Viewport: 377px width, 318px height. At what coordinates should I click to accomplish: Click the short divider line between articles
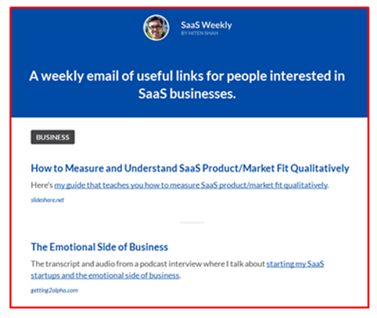pos(192,223)
